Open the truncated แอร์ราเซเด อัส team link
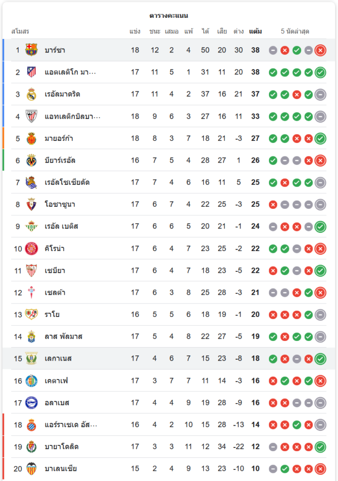This screenshot has width=338, height=481. 71,425
